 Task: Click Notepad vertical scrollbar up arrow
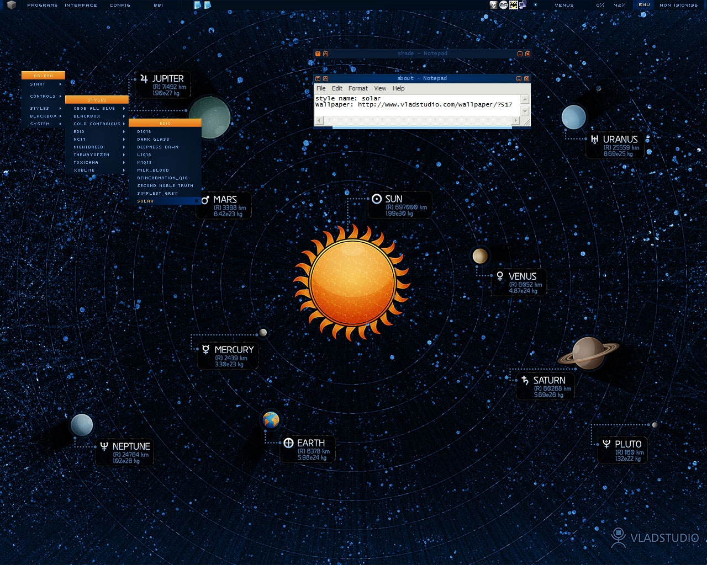525,99
